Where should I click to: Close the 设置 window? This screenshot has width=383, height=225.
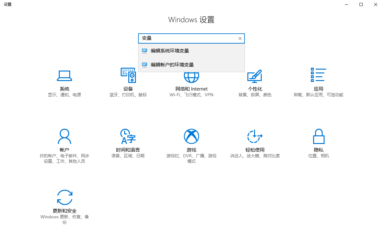pos(376,4)
